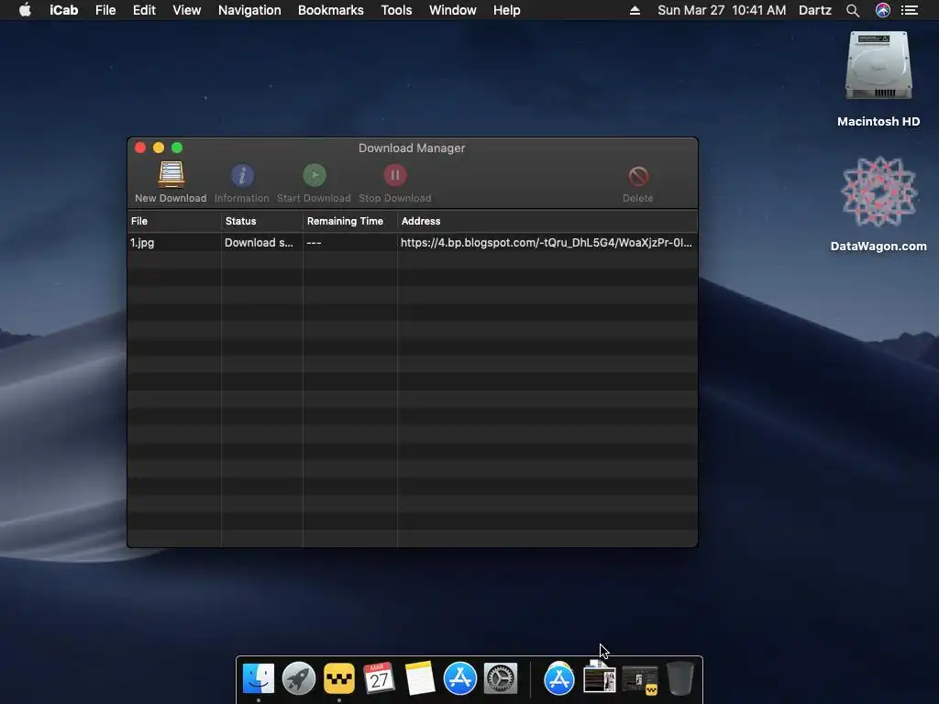Click the '---' remaining time cell
Viewport: 939px width, 704px height.
point(314,242)
